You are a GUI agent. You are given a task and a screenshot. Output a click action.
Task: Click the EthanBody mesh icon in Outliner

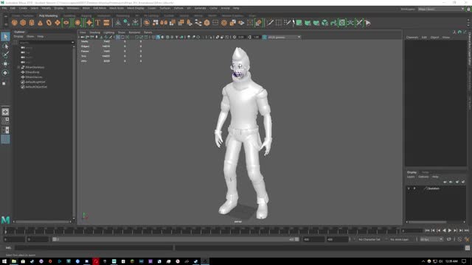[x=23, y=72]
